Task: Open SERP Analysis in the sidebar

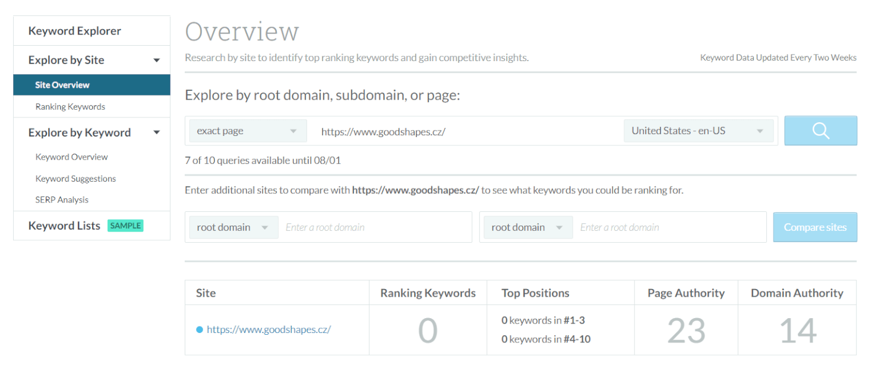Action: click(62, 200)
